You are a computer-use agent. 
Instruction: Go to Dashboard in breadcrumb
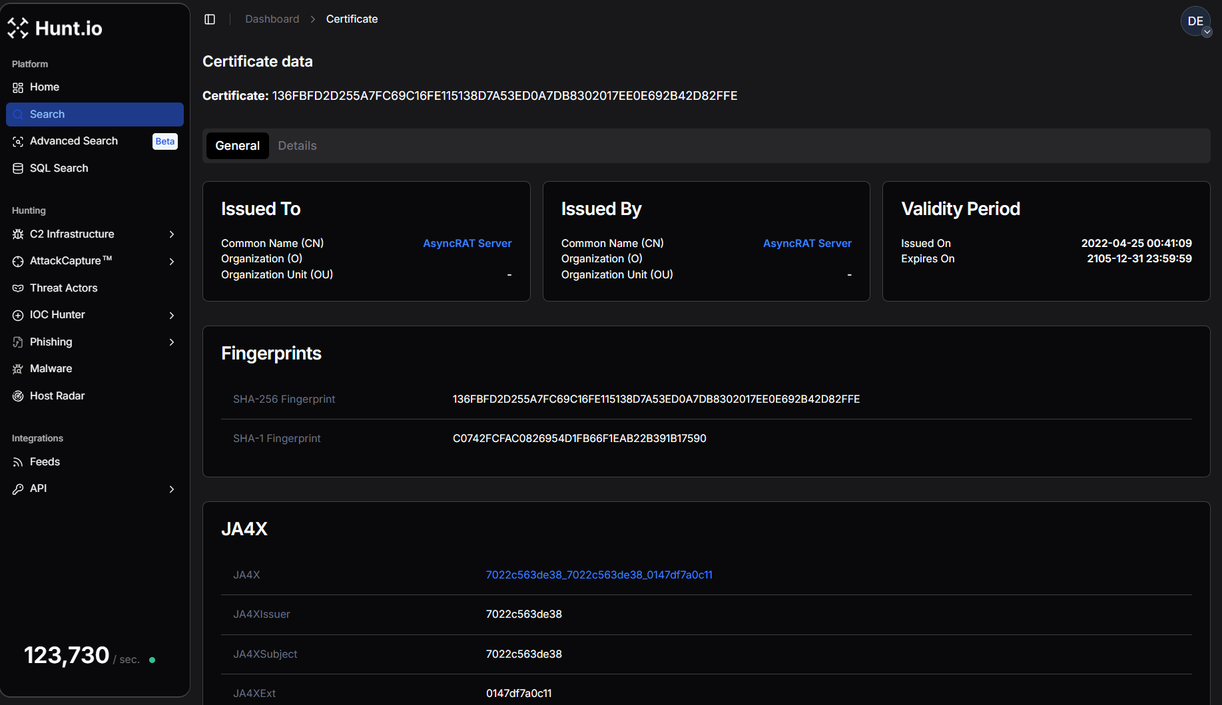pos(272,19)
